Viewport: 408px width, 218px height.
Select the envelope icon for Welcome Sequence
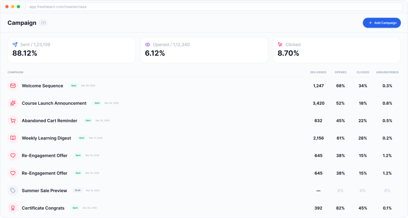[13, 86]
